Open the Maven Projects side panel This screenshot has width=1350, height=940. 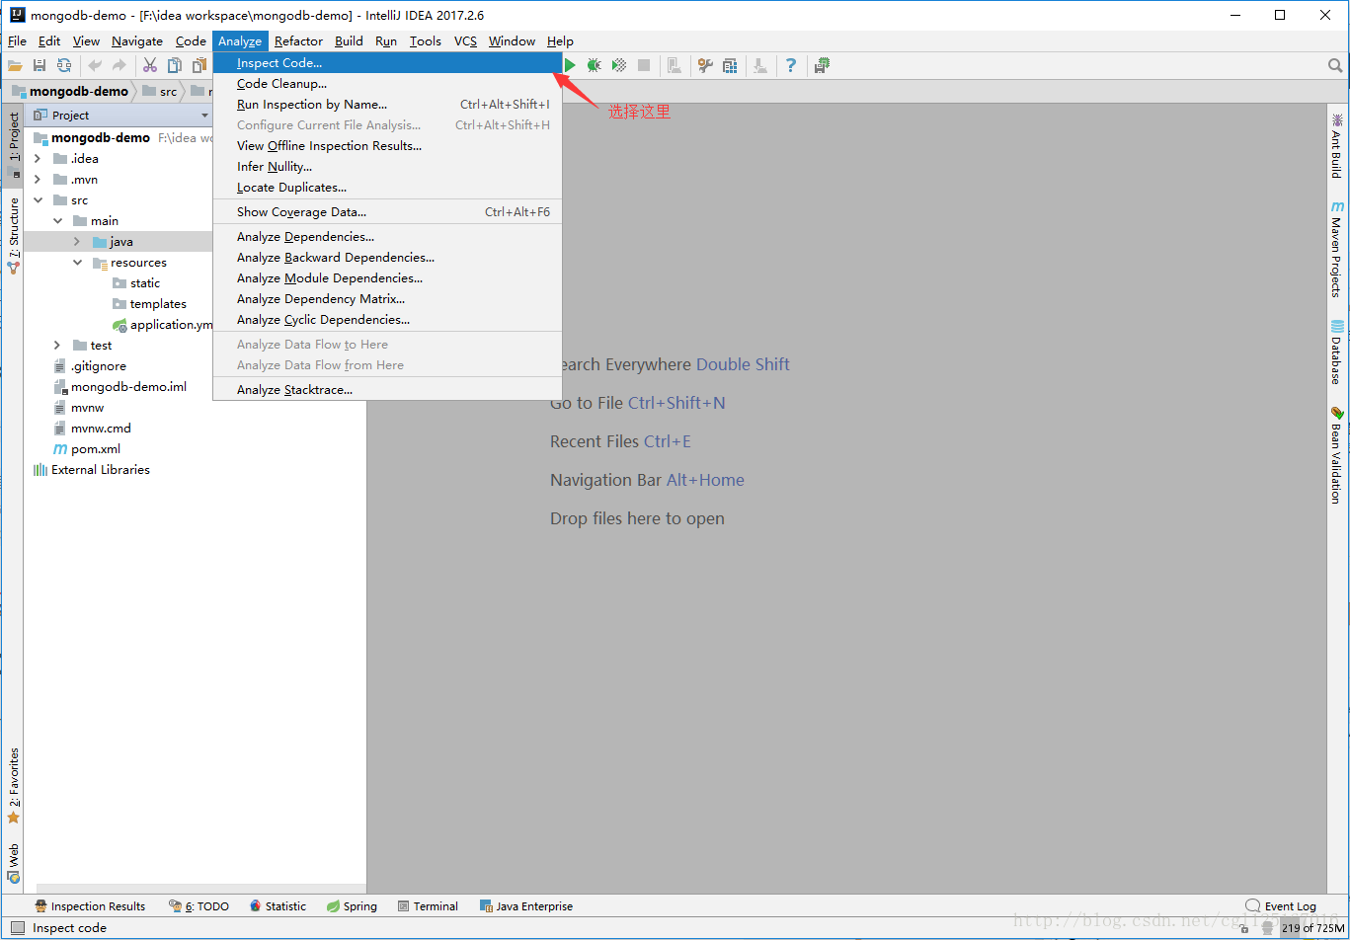point(1337,249)
